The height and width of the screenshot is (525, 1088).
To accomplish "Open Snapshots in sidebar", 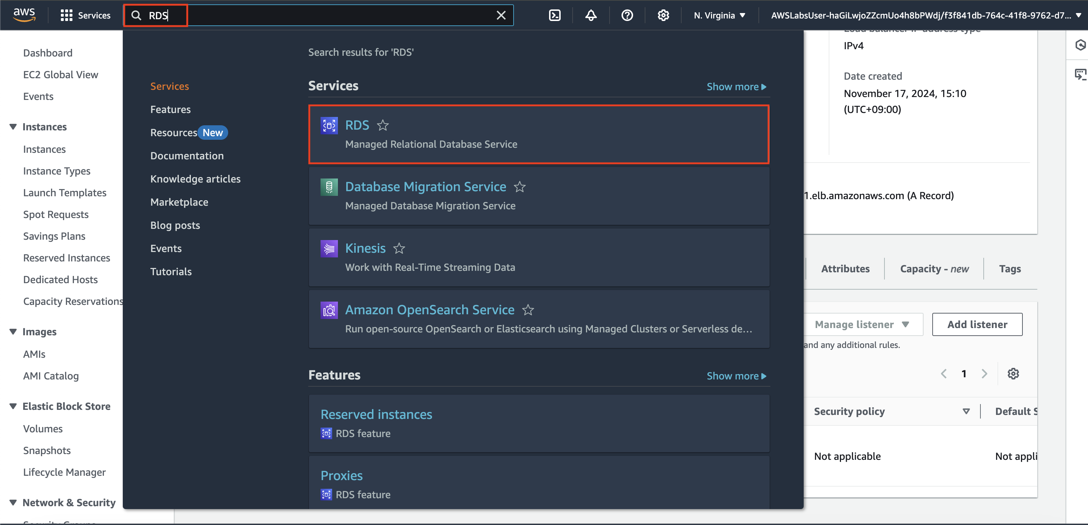I will click(x=47, y=451).
